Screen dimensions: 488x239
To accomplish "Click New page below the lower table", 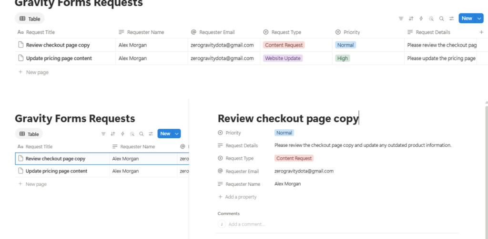I will tap(33, 184).
